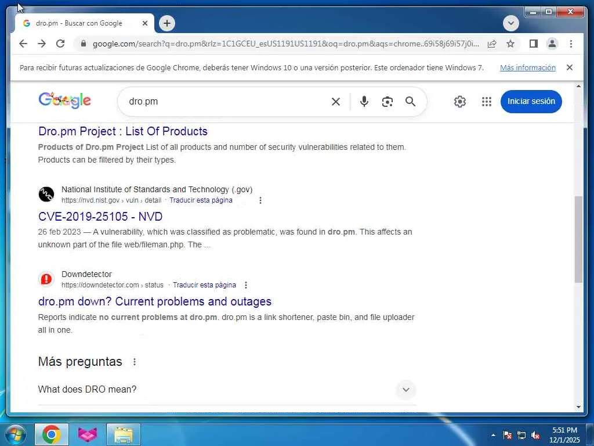Click the Iniciar sesión button
The image size is (594, 446).
[531, 102]
